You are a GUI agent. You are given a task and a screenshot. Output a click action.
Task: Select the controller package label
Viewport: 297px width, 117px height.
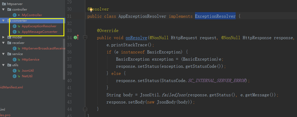tap(20, 10)
